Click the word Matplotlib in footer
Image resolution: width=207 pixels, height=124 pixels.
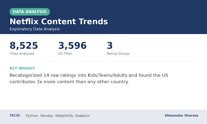(x=64, y=116)
